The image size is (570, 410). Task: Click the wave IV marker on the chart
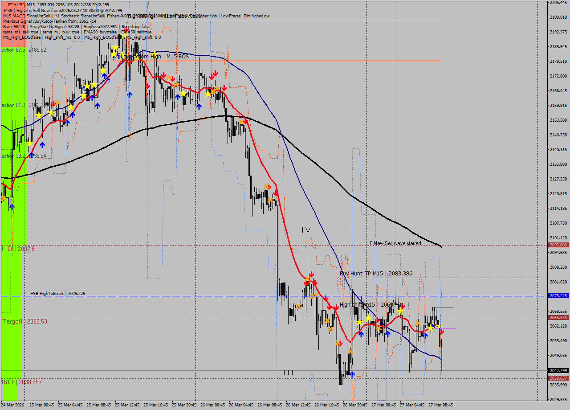click(306, 230)
